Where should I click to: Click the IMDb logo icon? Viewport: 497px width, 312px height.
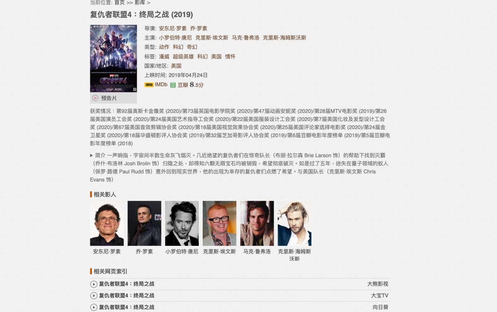(149, 85)
